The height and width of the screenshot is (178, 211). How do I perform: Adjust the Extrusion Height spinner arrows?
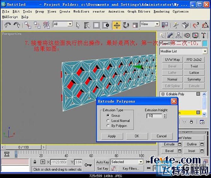pyautogui.click(x=165, y=116)
